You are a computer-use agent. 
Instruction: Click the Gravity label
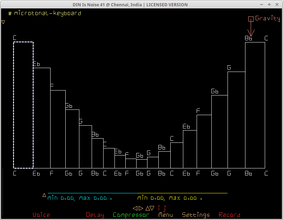pos(268,18)
